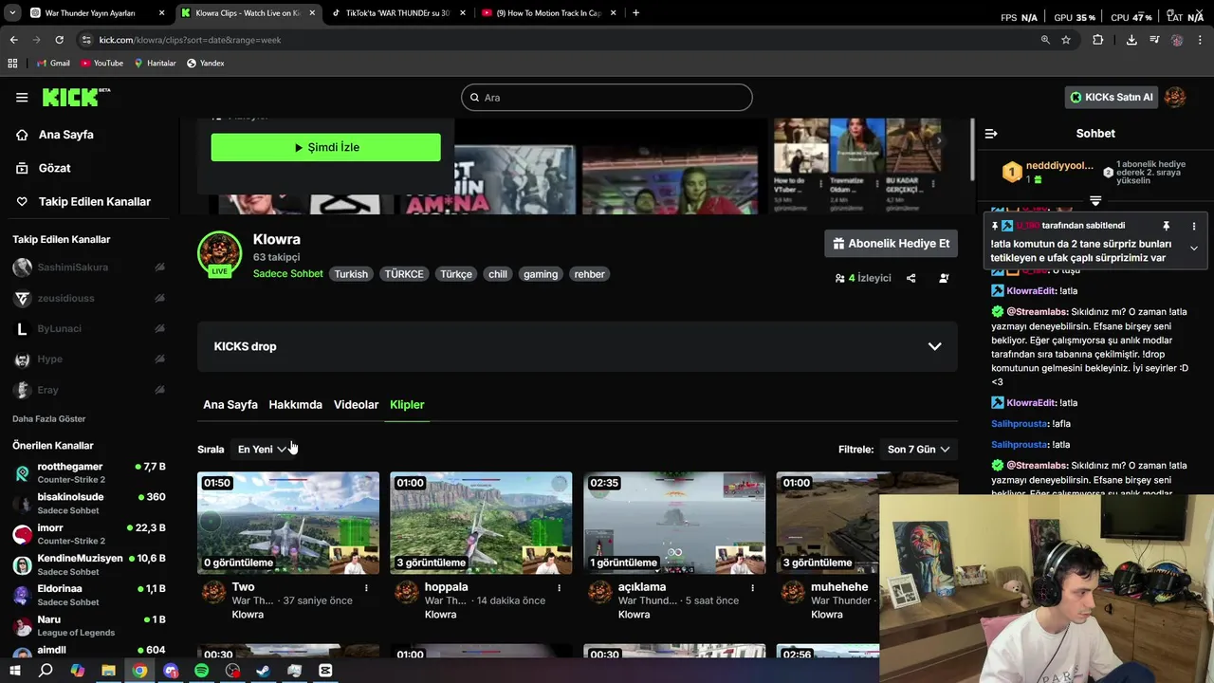Switch to the Videolar tab
Image resolution: width=1214 pixels, height=683 pixels.
click(356, 405)
